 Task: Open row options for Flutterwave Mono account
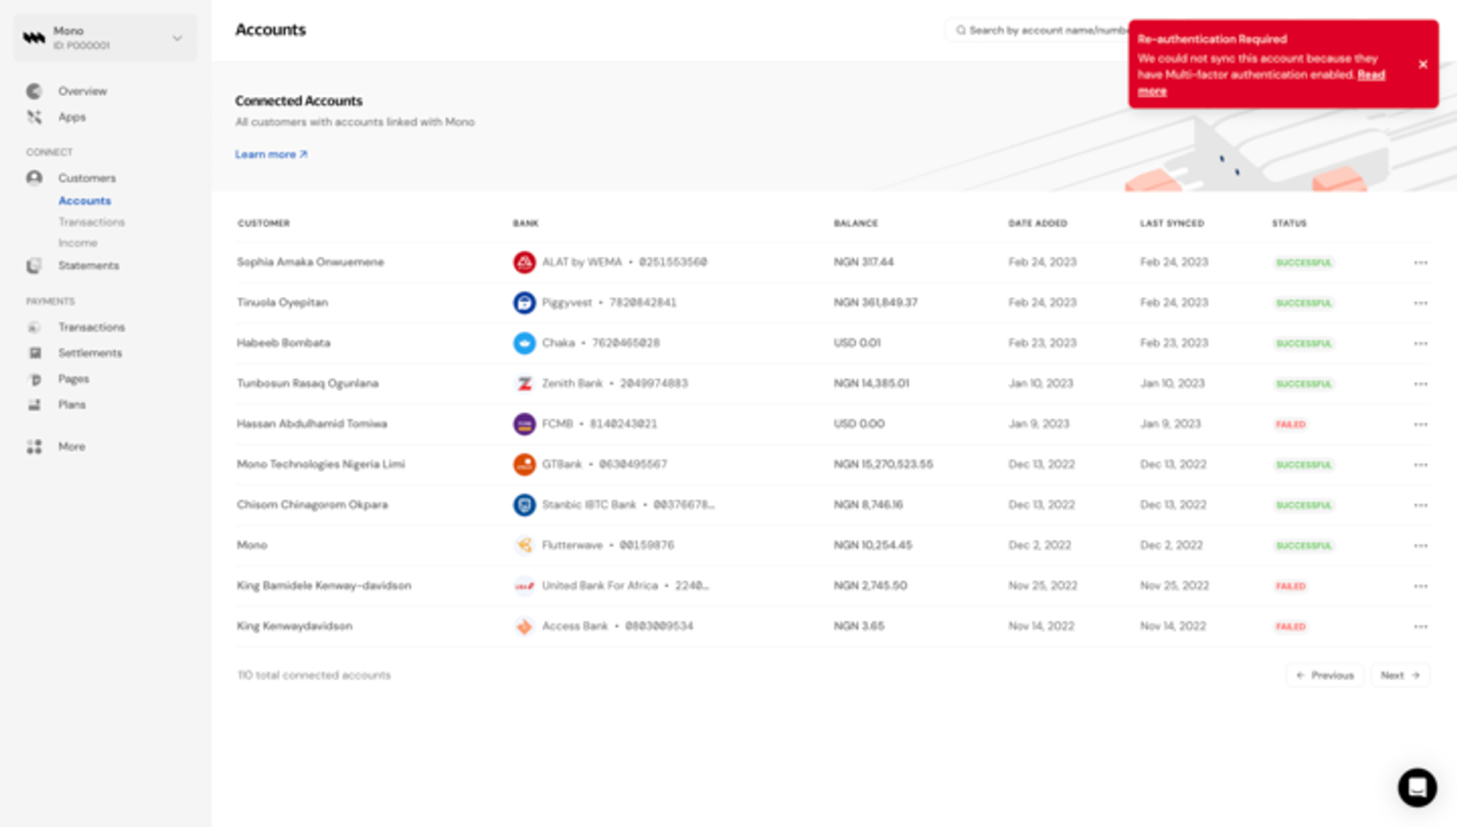pos(1421,545)
